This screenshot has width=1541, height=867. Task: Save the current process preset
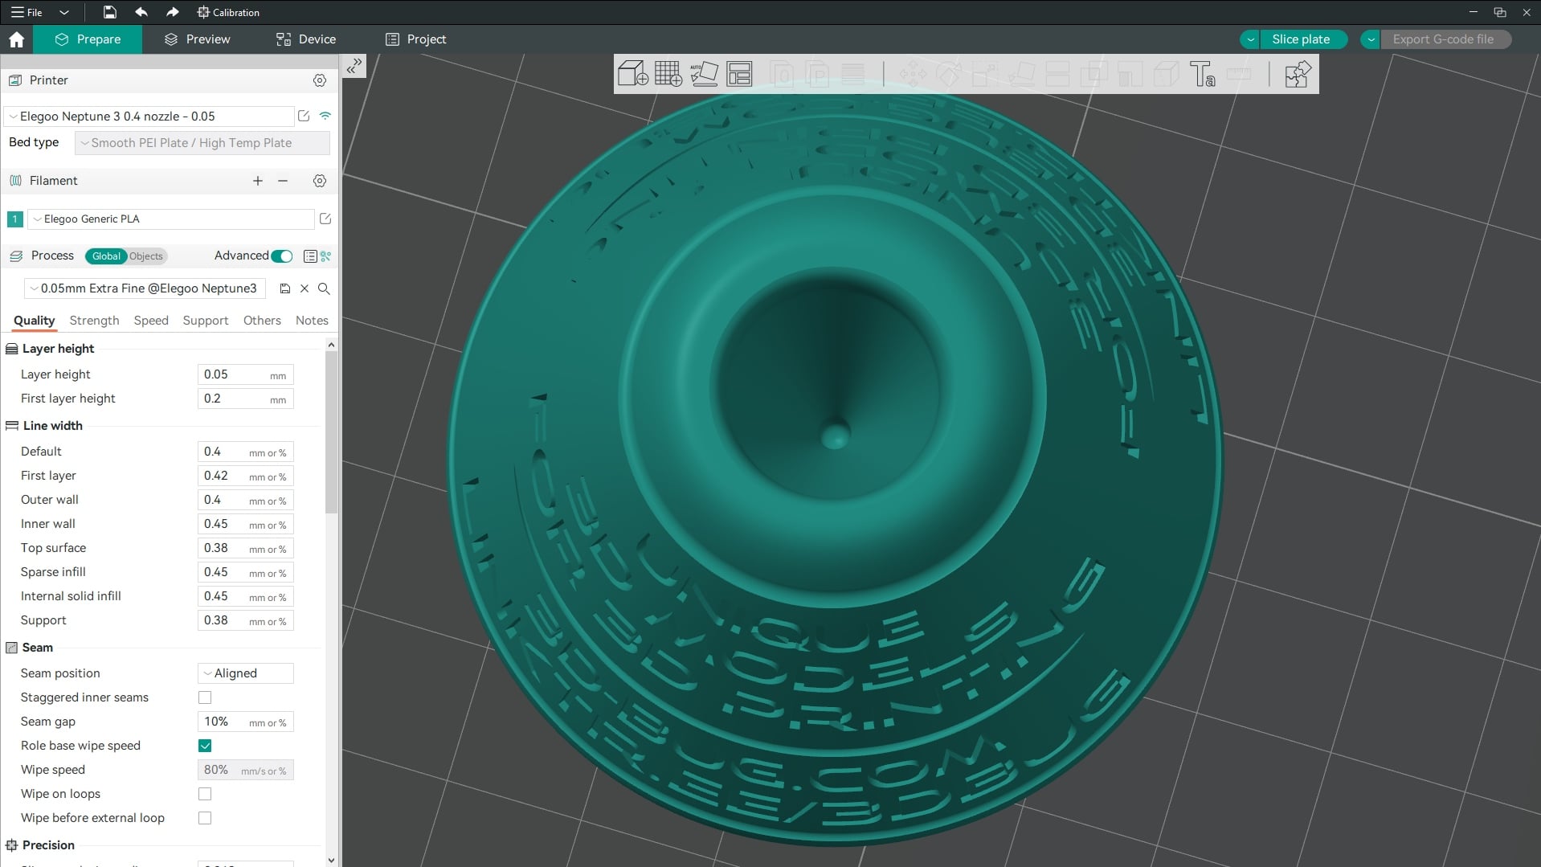[284, 288]
